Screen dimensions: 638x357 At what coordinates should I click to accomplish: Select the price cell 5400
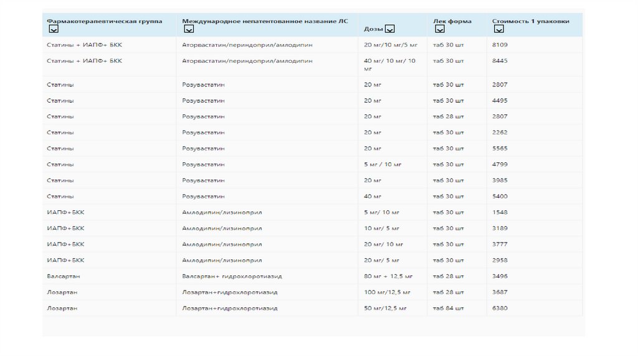500,196
